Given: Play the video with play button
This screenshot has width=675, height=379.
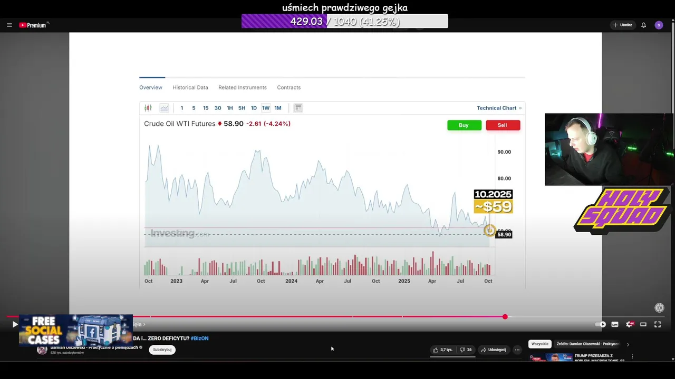Looking at the screenshot, I should (15, 324).
